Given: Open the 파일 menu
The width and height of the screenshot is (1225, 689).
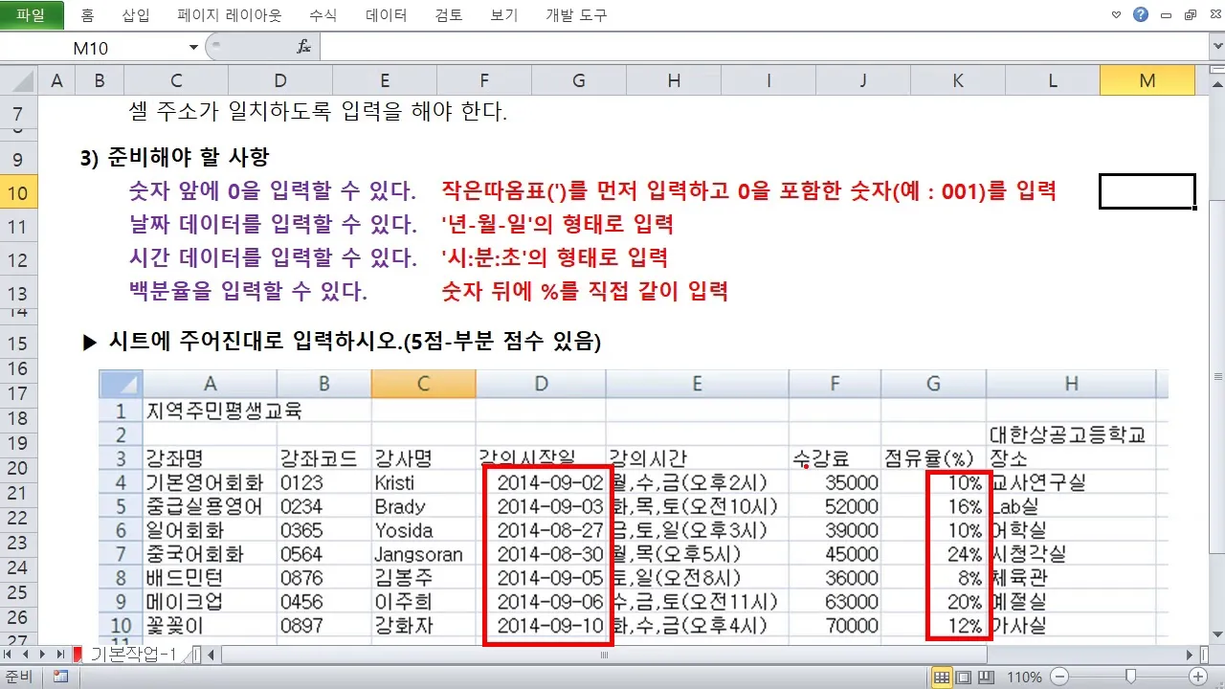Looking at the screenshot, I should [32, 14].
